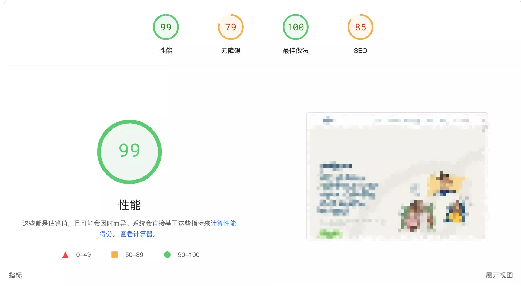Click the 79 accessibility score gauge
Viewport: 521px width, 286px height.
click(x=231, y=27)
